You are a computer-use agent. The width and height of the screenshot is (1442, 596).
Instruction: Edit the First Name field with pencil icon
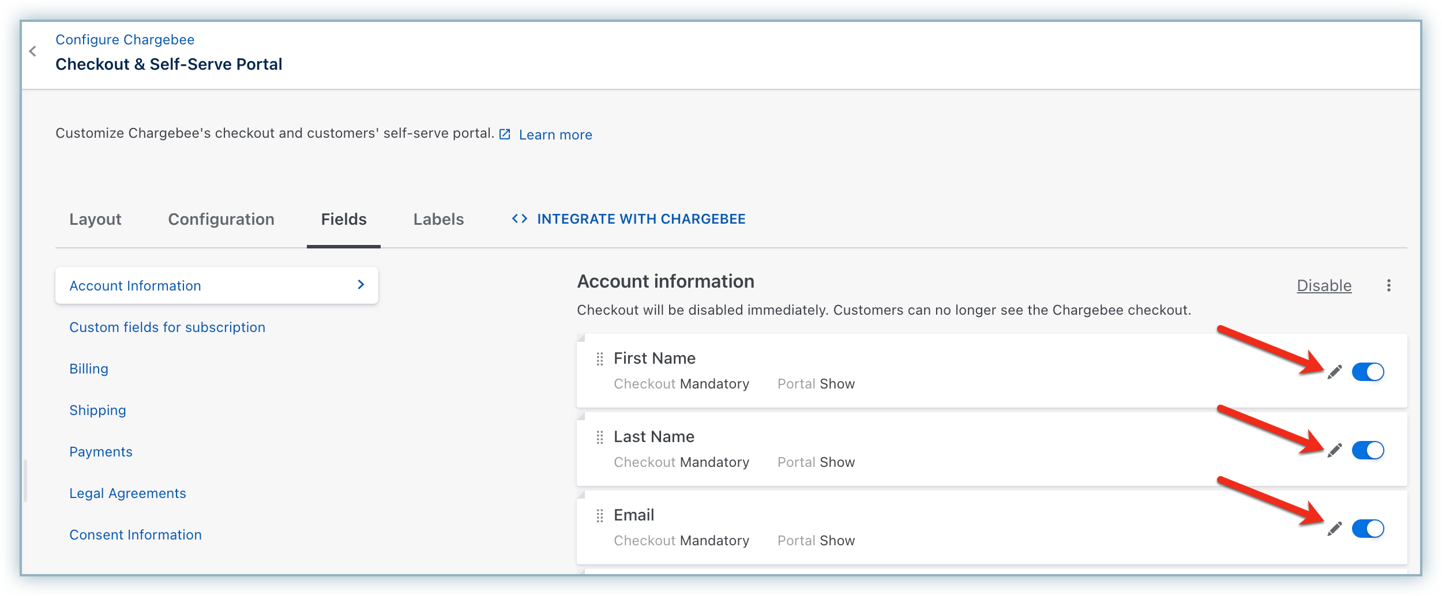point(1335,372)
